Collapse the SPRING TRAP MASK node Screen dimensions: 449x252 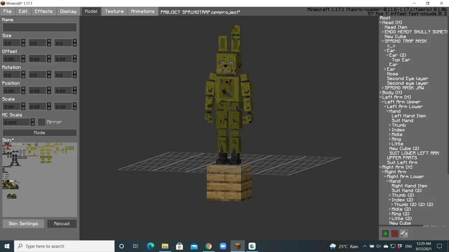point(383,41)
